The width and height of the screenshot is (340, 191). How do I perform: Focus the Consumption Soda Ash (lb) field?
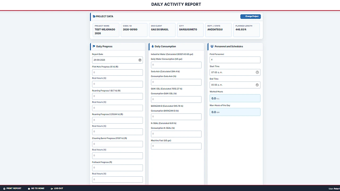click(176, 82)
